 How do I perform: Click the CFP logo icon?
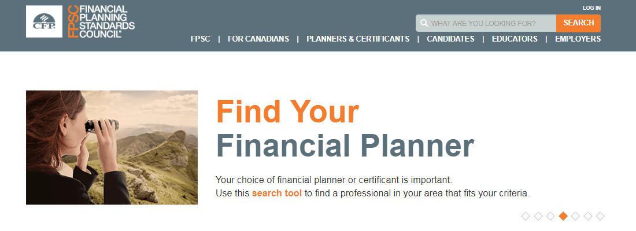coord(44,21)
